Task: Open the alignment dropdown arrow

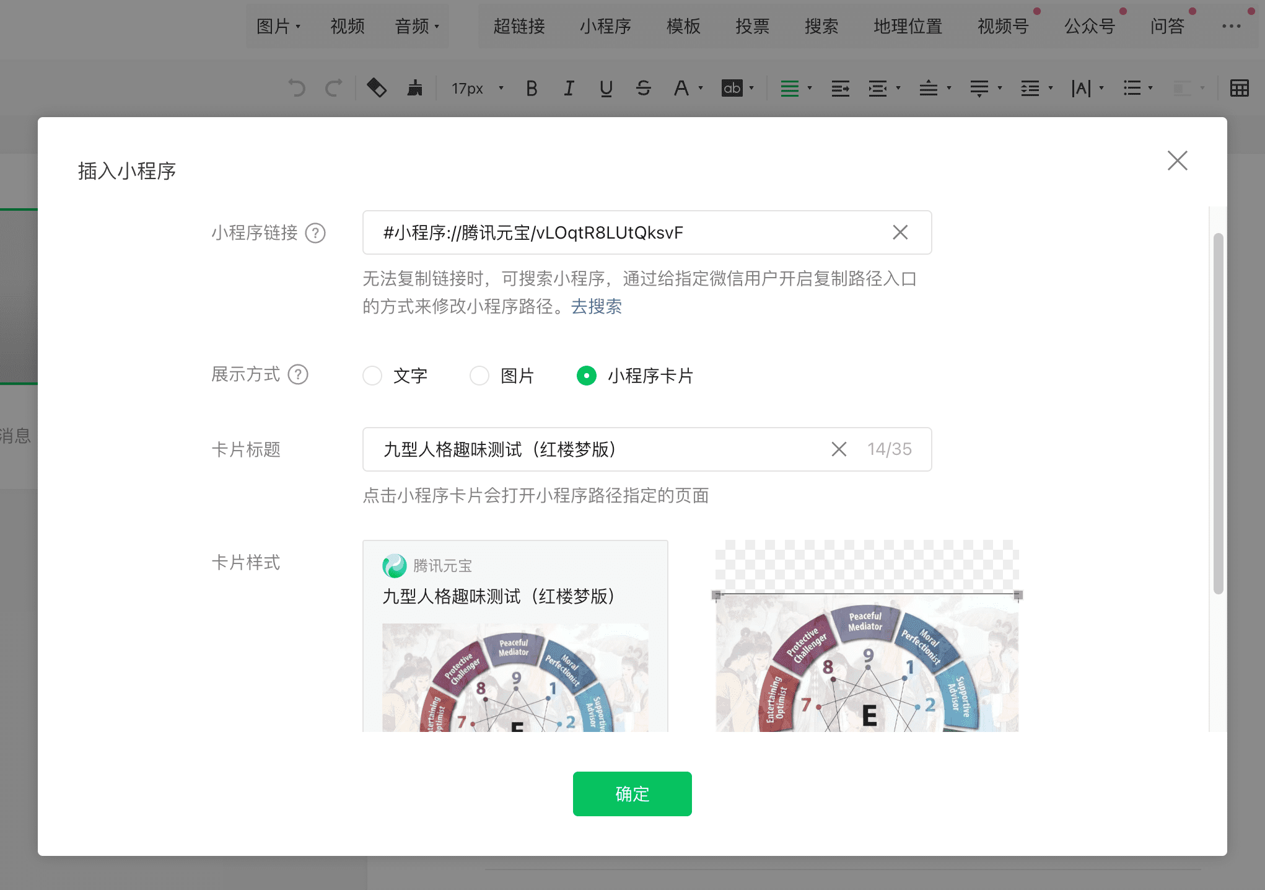Action: coord(810,89)
